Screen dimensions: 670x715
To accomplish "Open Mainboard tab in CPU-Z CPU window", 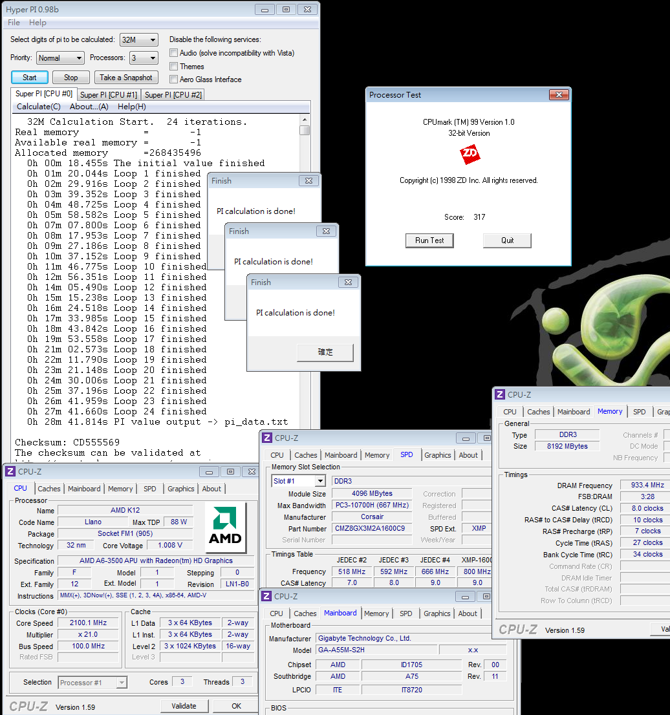I will coord(84,488).
